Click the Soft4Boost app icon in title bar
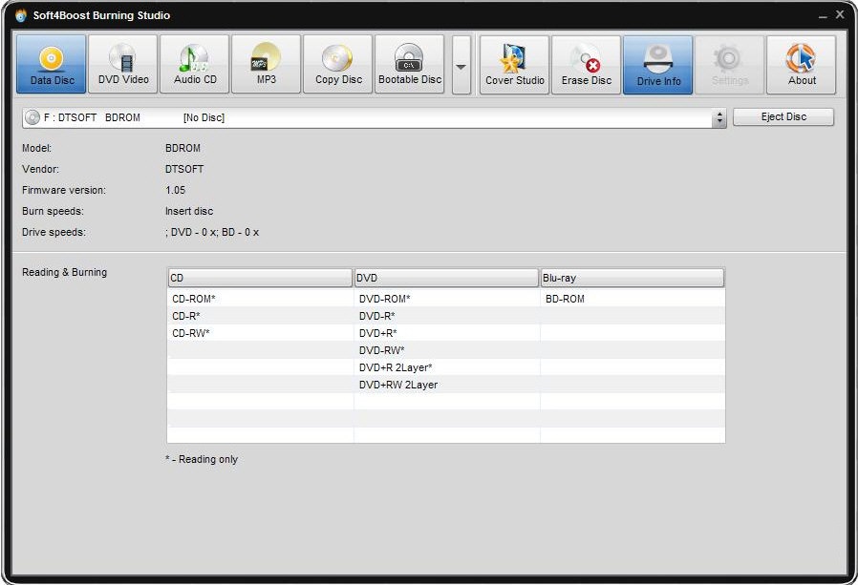The image size is (858, 585). click(21, 15)
